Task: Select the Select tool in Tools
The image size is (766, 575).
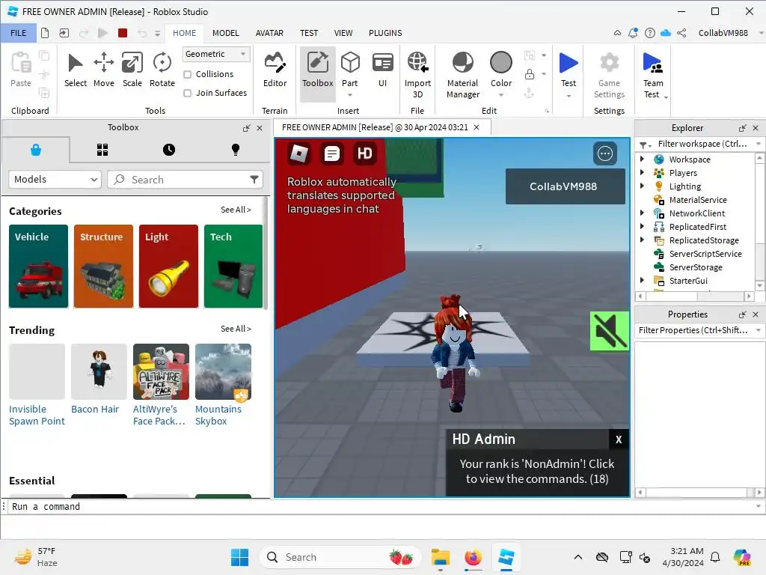Action: (x=76, y=71)
